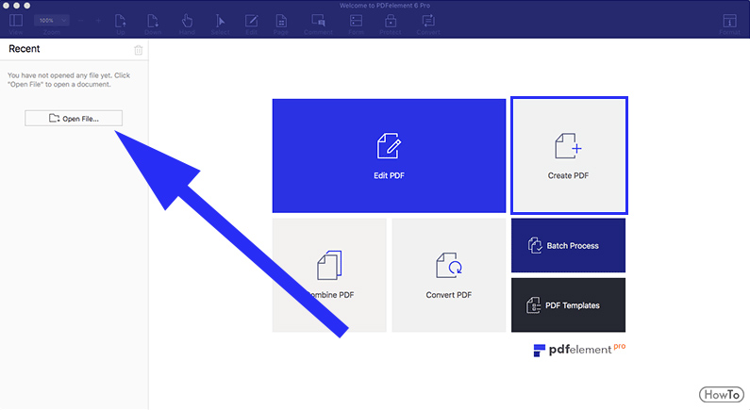This screenshot has width=750, height=410.
Task: Select the Create PDF tile
Action: [569, 156]
